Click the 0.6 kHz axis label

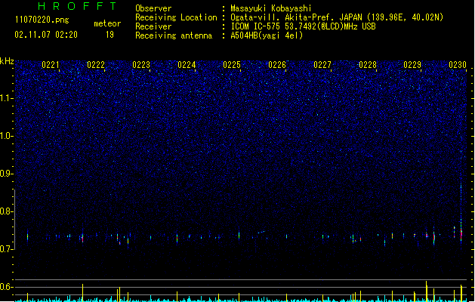tap(7, 287)
